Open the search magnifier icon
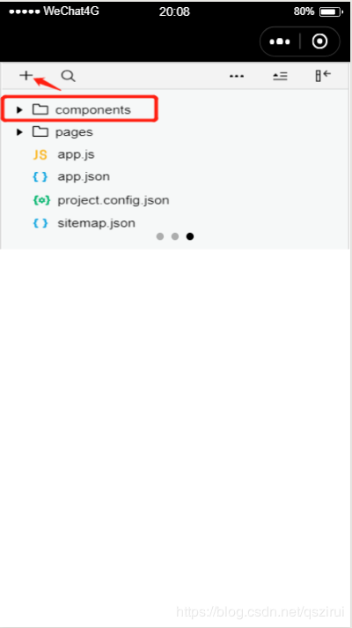Image resolution: width=352 pixels, height=628 pixels. tap(69, 76)
